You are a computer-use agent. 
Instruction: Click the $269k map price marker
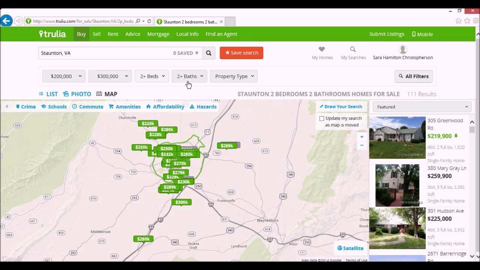227,145
